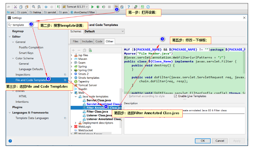Click the copy template icon
Image resolution: width=254 pixels, height=153 pixels.
pyautogui.click(x=84, y=50)
